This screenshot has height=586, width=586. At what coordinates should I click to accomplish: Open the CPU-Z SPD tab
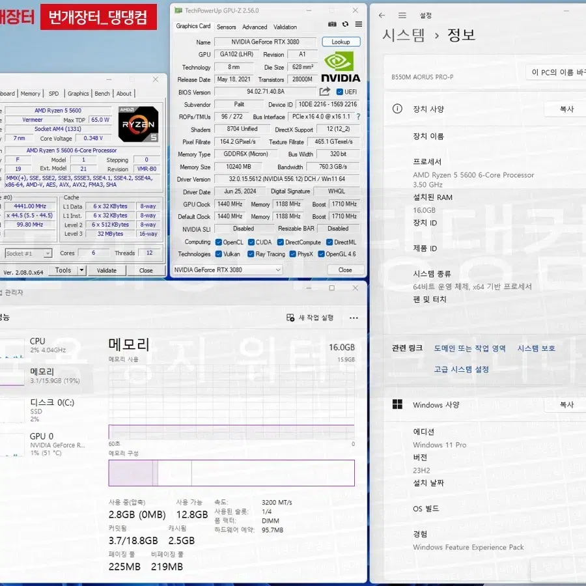coord(54,93)
